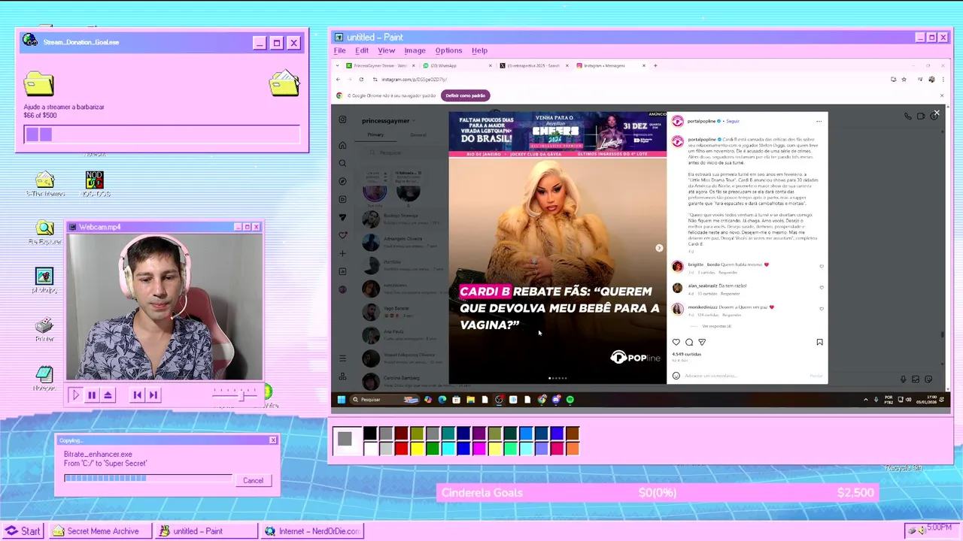Click Definir como padrão button
963x541 pixels.
pos(466,95)
